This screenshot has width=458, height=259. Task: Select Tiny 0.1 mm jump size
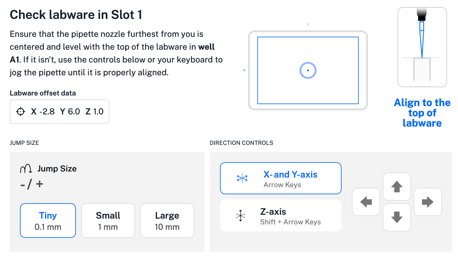(48, 221)
